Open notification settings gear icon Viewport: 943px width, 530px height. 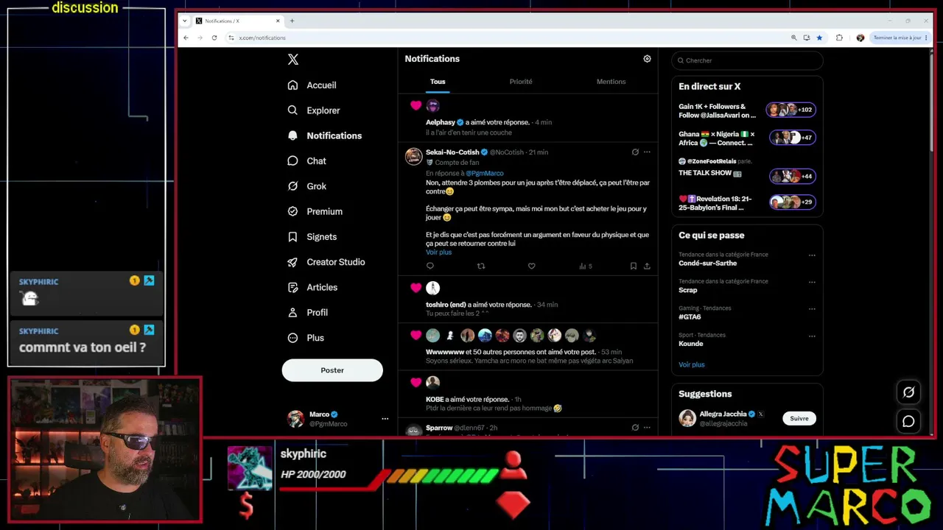coord(647,59)
